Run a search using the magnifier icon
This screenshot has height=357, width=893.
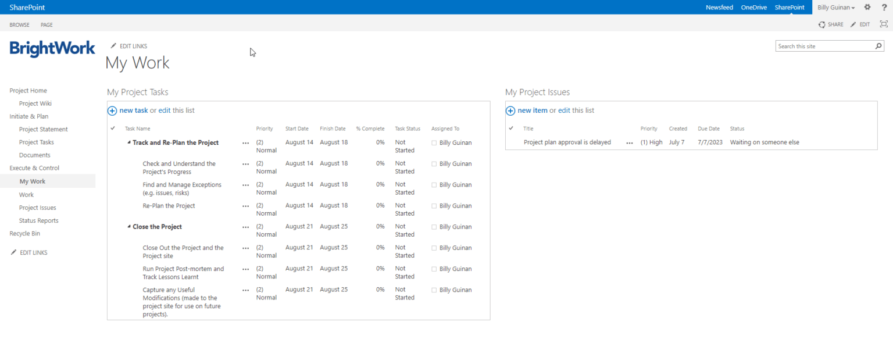(x=878, y=45)
